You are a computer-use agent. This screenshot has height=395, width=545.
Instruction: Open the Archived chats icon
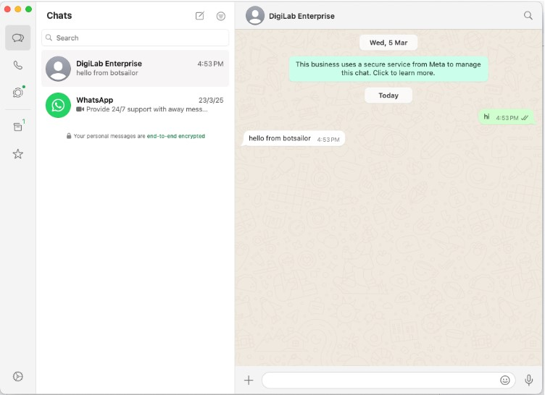[17, 127]
